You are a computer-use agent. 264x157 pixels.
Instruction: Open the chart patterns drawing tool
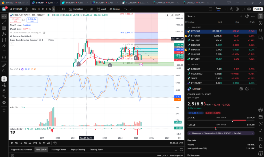click(x=4, y=34)
